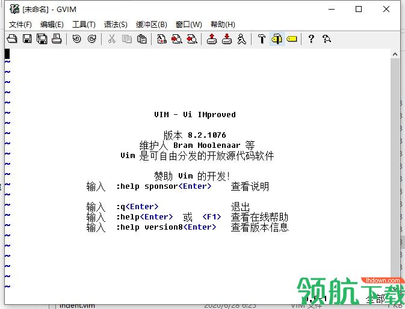The image size is (405, 309).
Task: Open the 文件(F) menu
Action: pyautogui.click(x=20, y=25)
